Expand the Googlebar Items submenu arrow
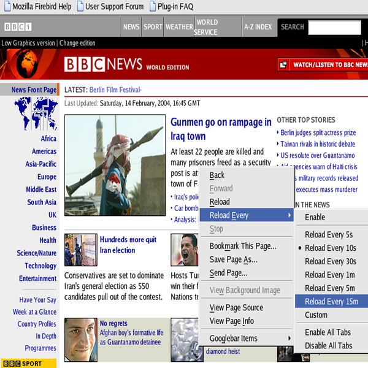Screen dimensions: 368x368 click(289, 338)
